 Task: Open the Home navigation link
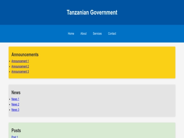[71, 33]
